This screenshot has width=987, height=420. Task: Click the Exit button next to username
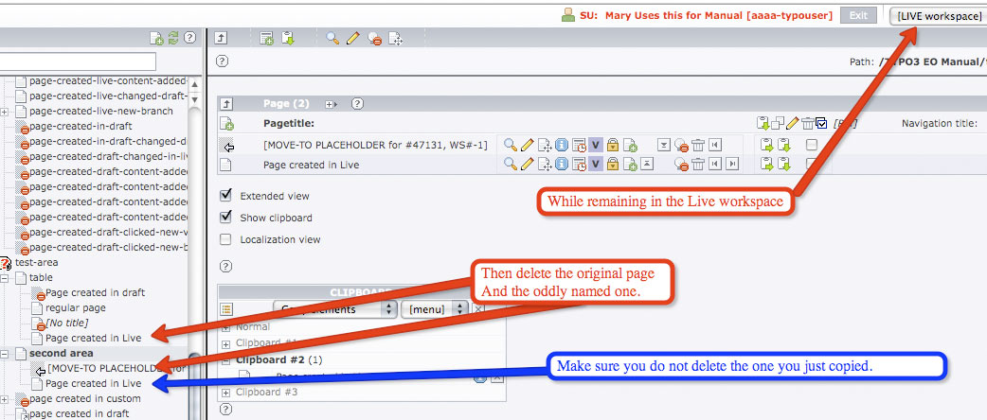pyautogui.click(x=858, y=15)
